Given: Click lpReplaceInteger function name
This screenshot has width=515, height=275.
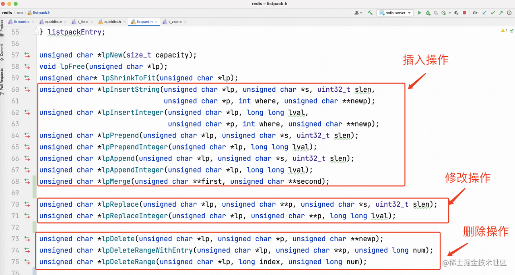Looking at the screenshot, I should pyautogui.click(x=135, y=216).
